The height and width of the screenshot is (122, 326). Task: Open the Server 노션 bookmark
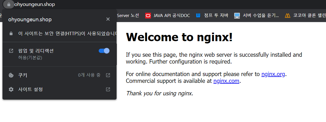pyautogui.click(x=128, y=15)
